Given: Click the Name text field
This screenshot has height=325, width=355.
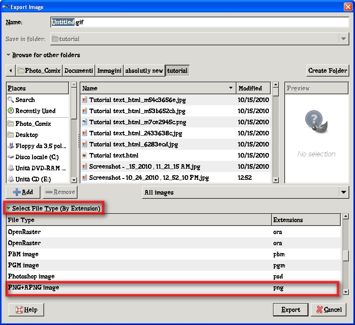Looking at the screenshot, I should pos(199,22).
